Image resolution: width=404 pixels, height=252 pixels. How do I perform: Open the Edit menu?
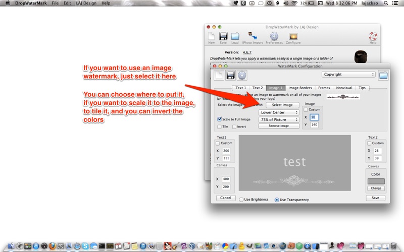(x=67, y=3)
